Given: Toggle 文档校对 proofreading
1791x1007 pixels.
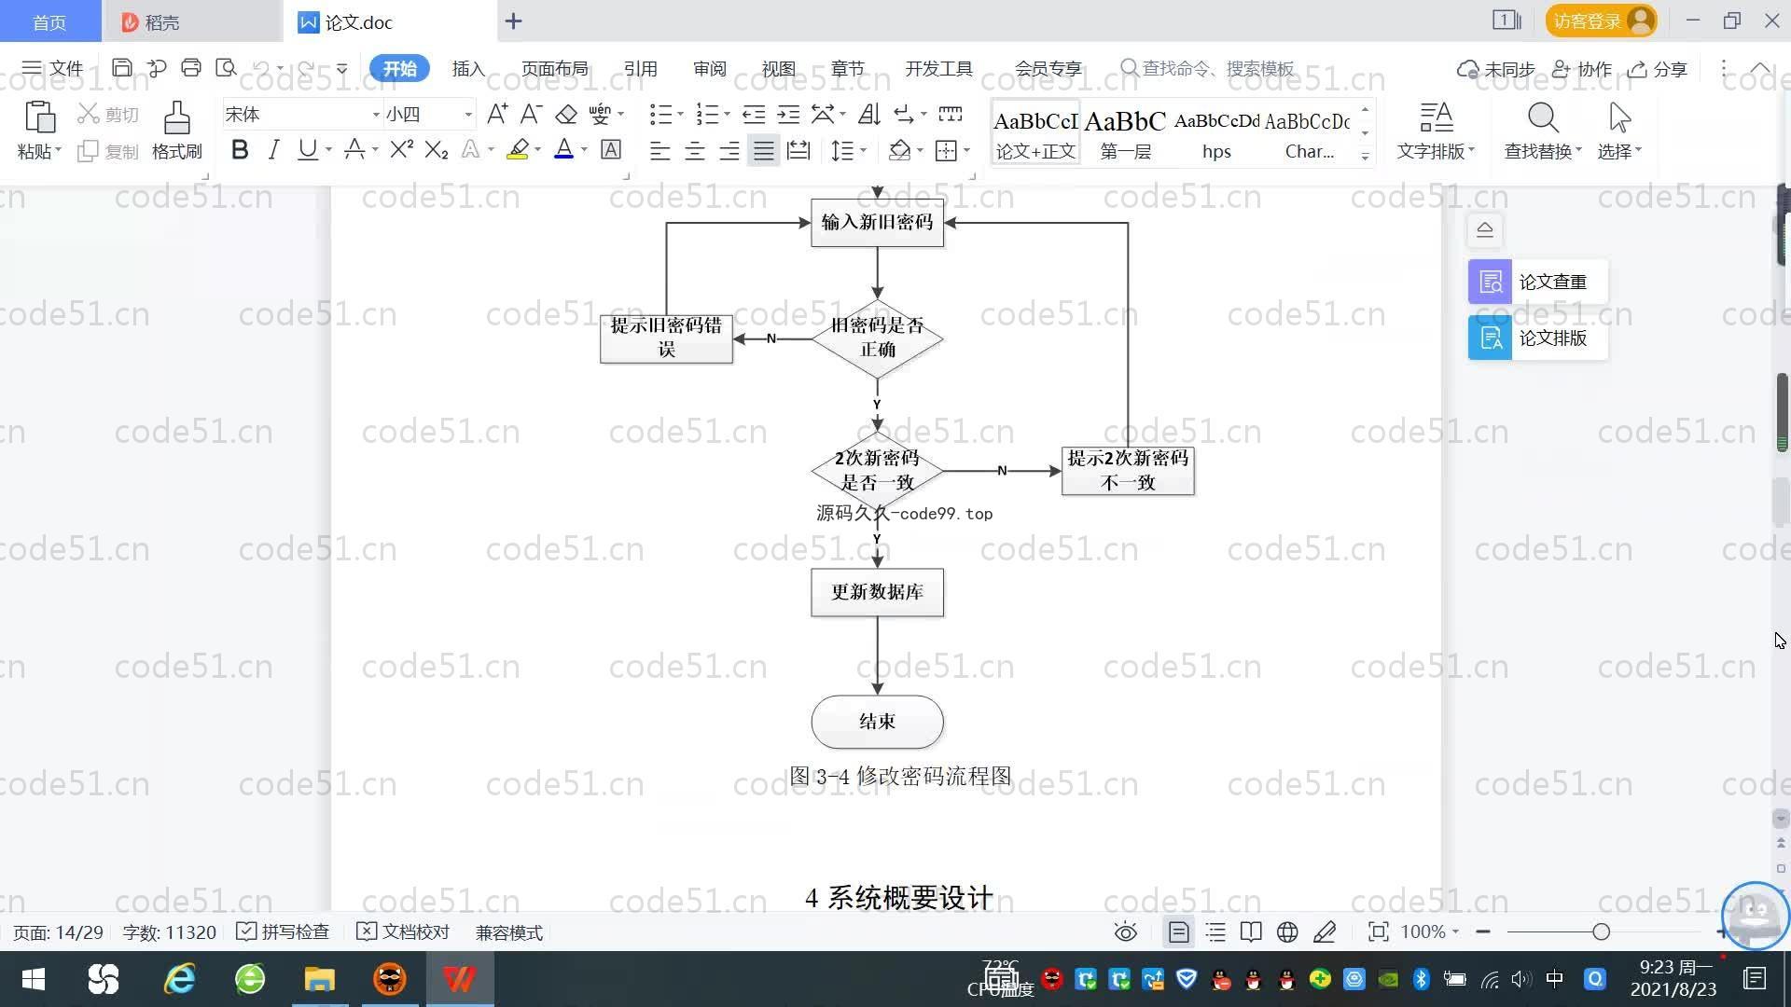Looking at the screenshot, I should (403, 932).
